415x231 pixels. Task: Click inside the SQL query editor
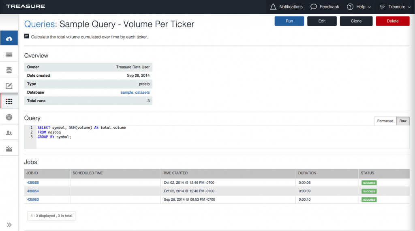223,137
